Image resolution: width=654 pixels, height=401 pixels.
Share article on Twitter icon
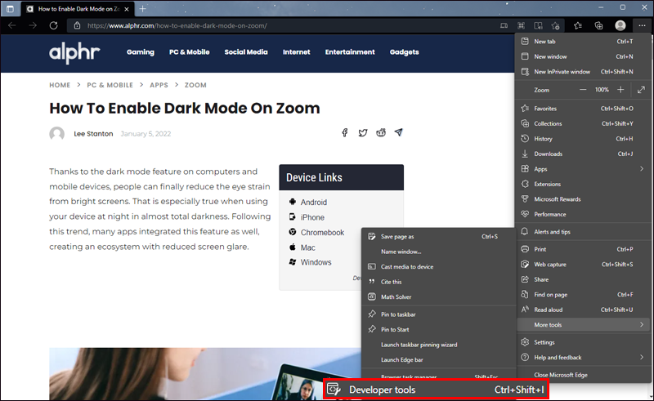[363, 132]
